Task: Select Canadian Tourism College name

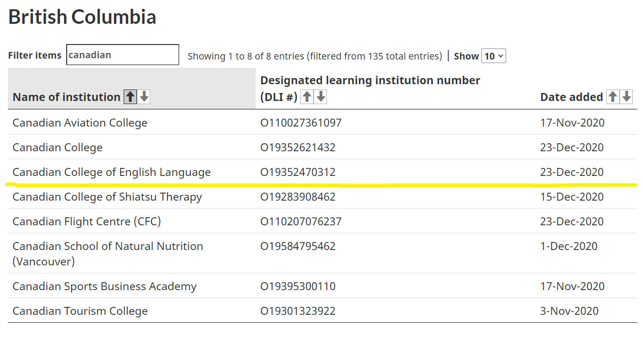Action: click(80, 311)
